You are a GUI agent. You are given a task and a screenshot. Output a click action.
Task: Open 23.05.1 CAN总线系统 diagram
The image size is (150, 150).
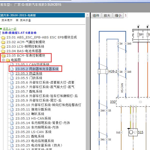(x=32, y=64)
